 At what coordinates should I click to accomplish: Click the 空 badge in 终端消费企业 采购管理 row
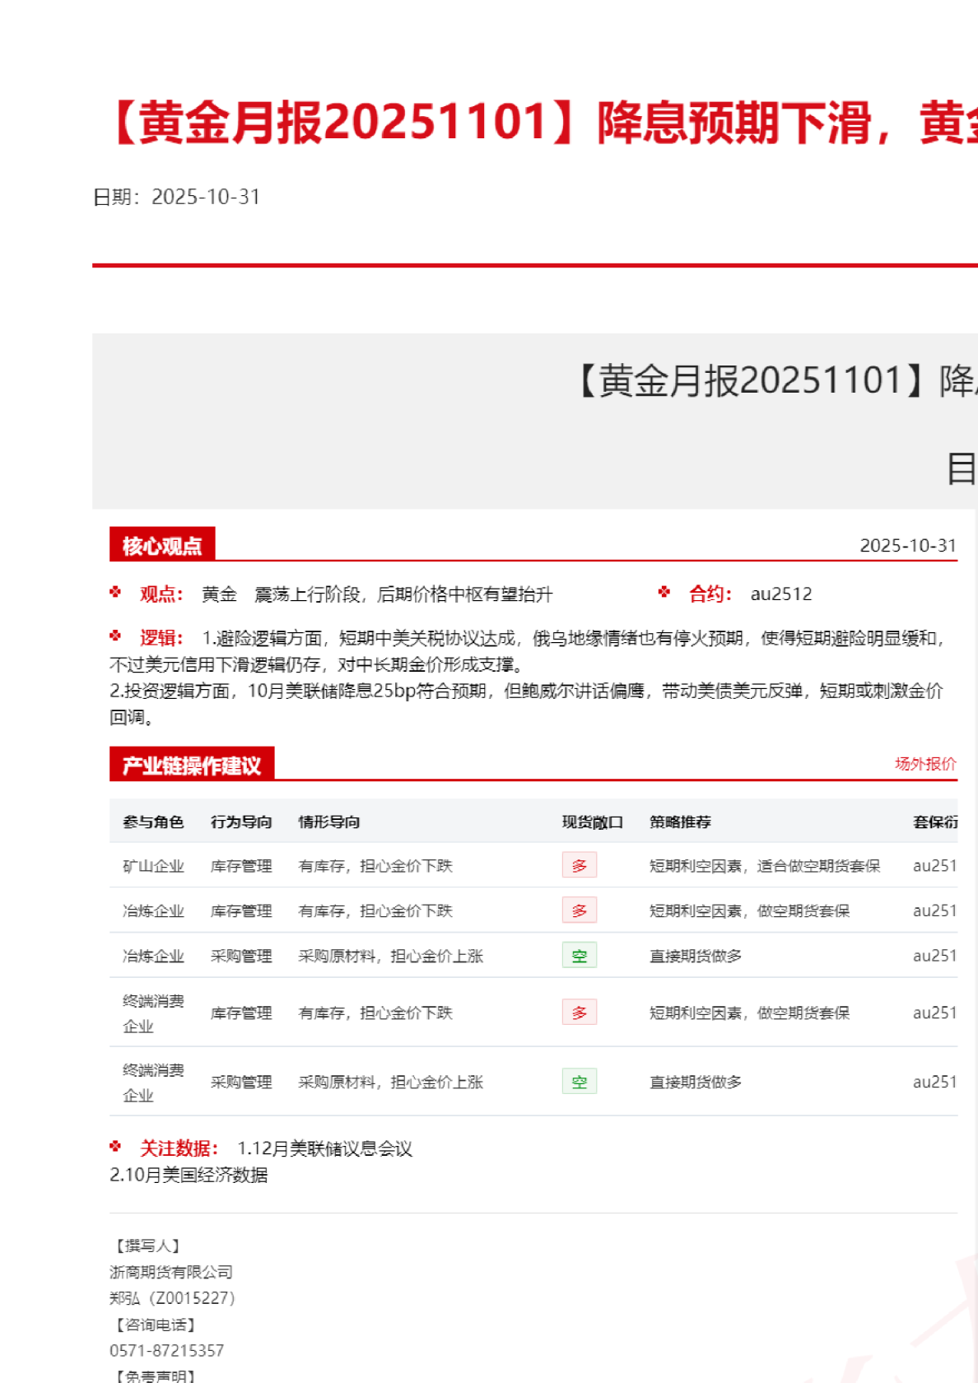point(579,1082)
